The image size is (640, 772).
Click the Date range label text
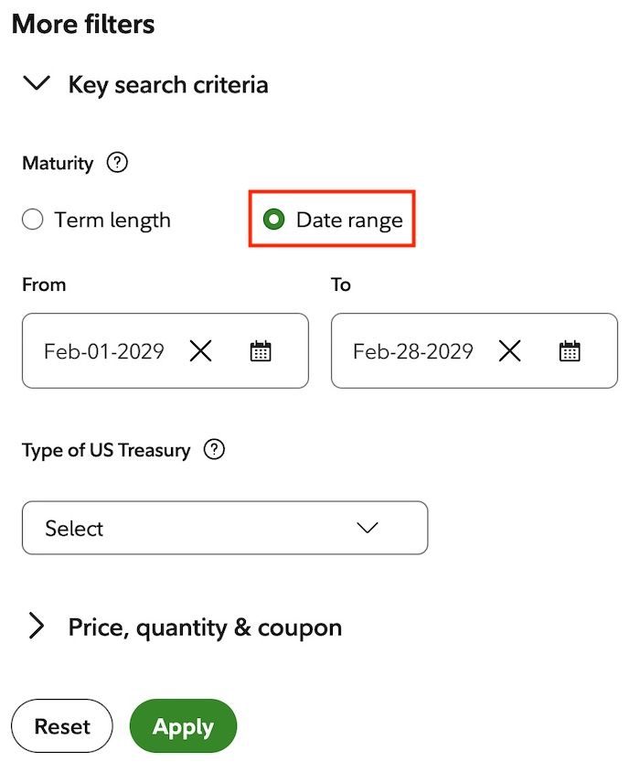pos(349,220)
